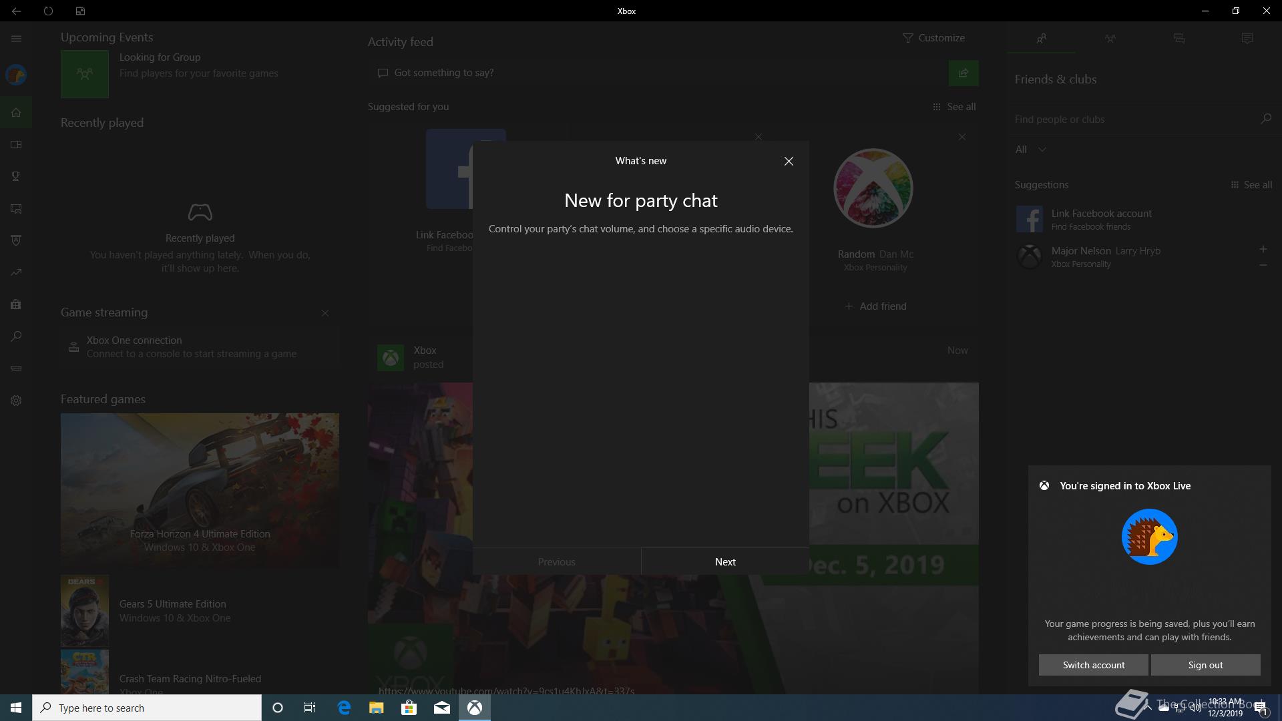Open Trending arrow icon in the sidebar
This screenshot has height=721, width=1282.
point(16,272)
